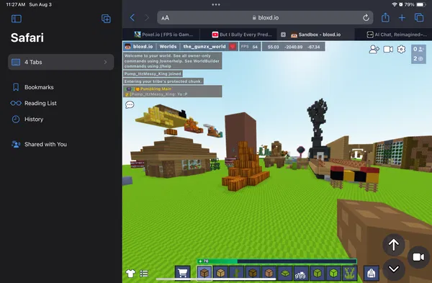Viewport: 432px width, 283px height.
Task: Open the Worlds breadcrumb link
Action: pyautogui.click(x=168, y=47)
